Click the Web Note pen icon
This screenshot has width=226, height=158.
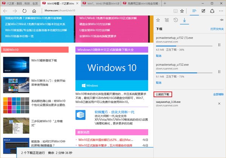204,11
